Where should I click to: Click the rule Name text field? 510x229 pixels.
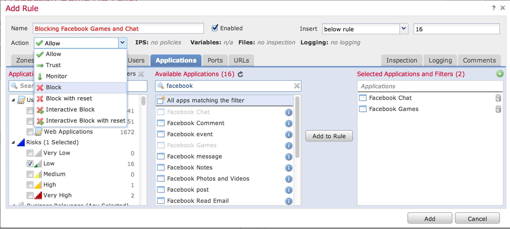tap(118, 28)
